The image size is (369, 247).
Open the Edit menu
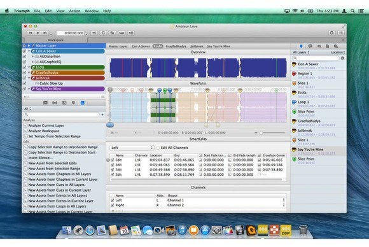[48, 11]
